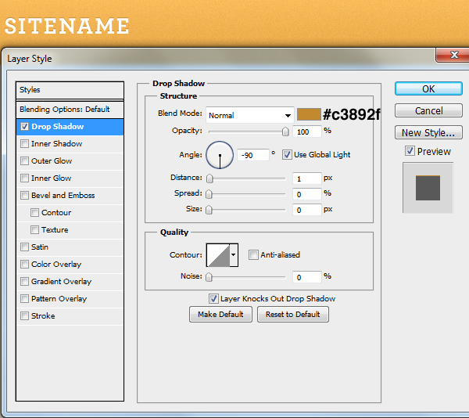Image resolution: width=469 pixels, height=418 pixels.
Task: Enable the Gradient Overlay checkbox
Action: [24, 282]
